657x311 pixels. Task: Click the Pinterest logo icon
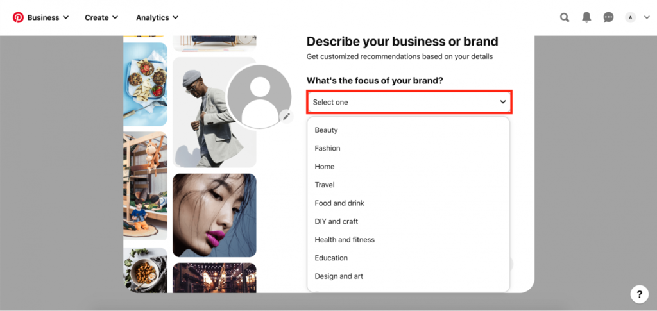18,17
